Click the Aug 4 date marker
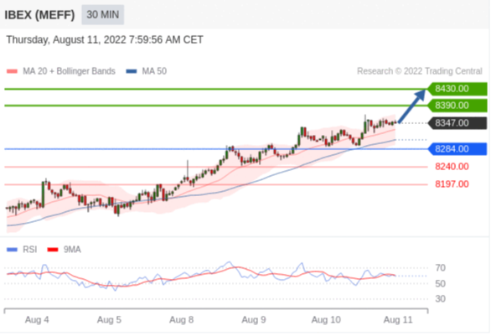Viewport: 491px width, 336px height. [37, 320]
